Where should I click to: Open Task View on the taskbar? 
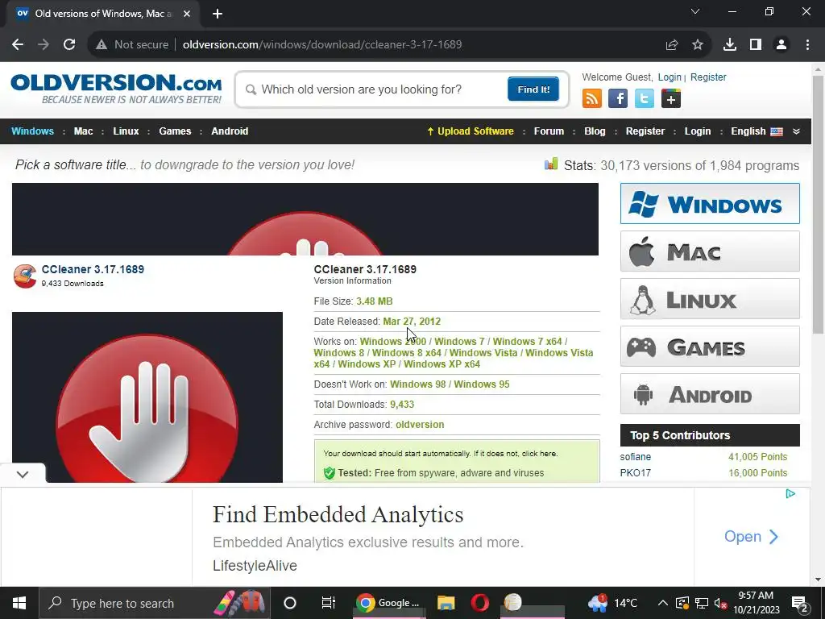(x=329, y=603)
